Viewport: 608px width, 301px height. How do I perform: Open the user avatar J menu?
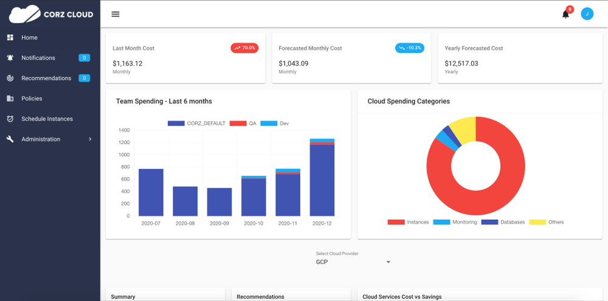point(587,14)
